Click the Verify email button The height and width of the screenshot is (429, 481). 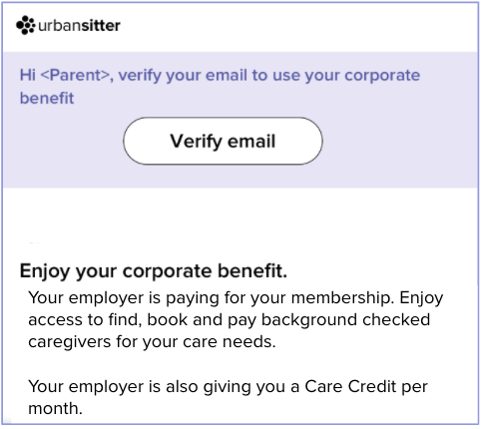pyautogui.click(x=223, y=141)
